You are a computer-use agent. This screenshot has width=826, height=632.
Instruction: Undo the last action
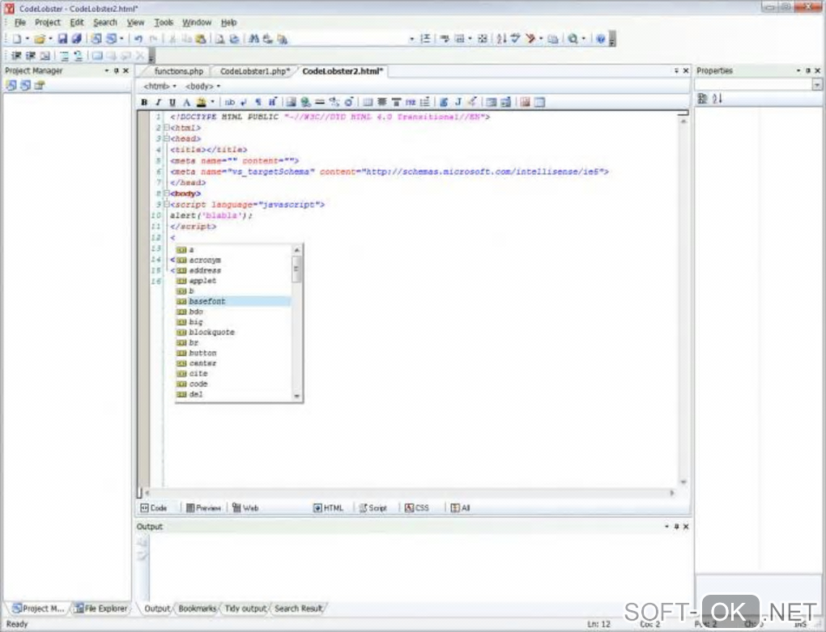point(138,39)
